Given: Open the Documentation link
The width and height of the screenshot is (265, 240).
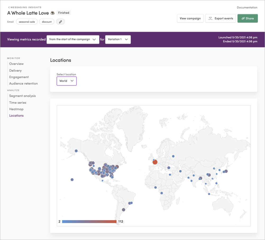Looking at the screenshot, I should click(247, 7).
